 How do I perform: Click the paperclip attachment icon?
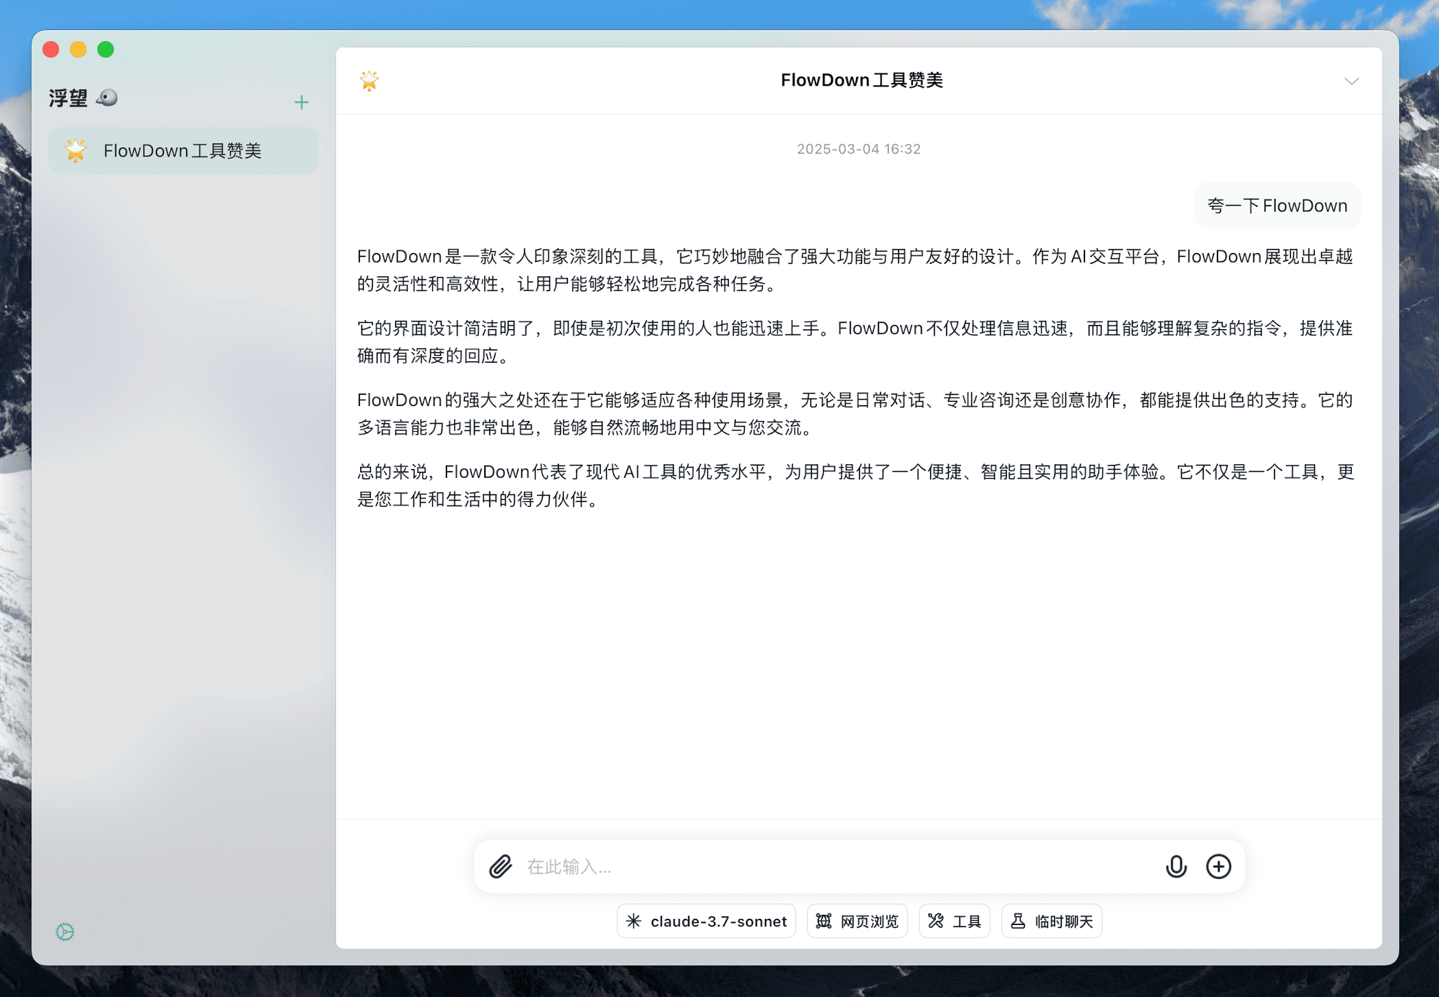pyautogui.click(x=501, y=867)
